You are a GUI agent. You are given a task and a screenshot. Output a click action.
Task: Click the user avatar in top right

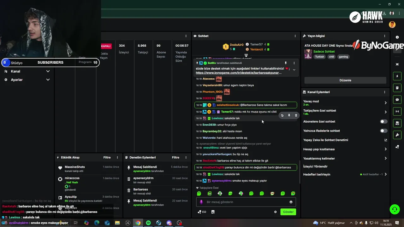click(392, 25)
